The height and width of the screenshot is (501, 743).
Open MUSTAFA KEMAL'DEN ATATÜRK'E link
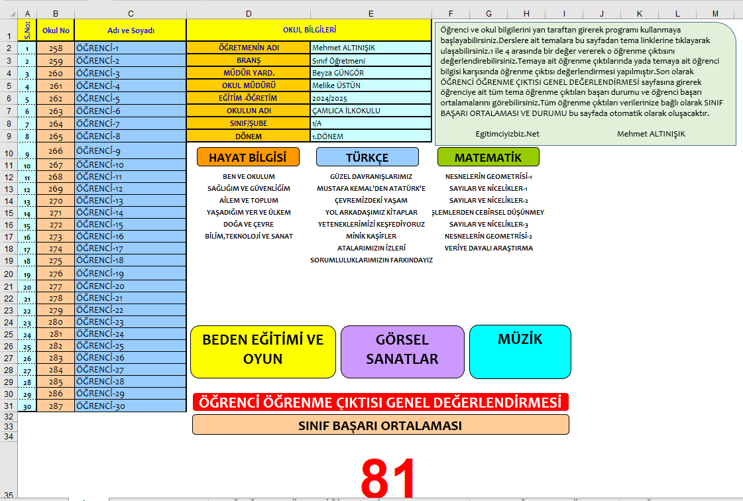tap(371, 188)
